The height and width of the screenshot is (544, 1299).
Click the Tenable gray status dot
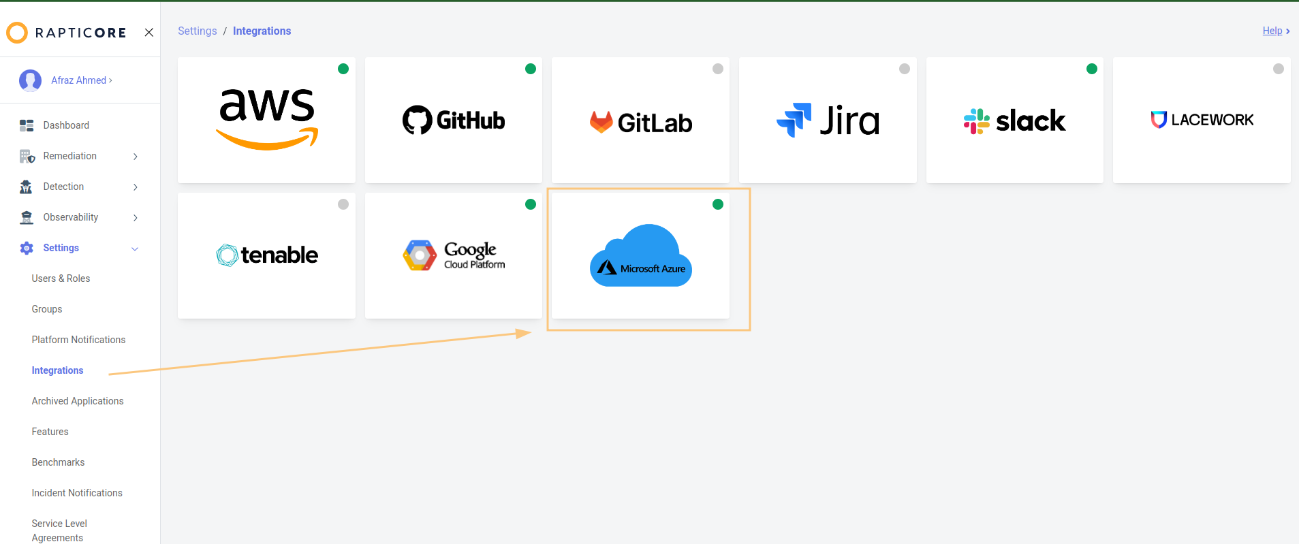point(343,204)
